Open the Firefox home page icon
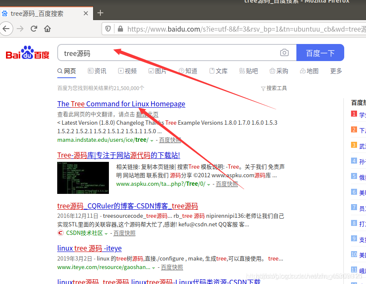 tap(47, 29)
